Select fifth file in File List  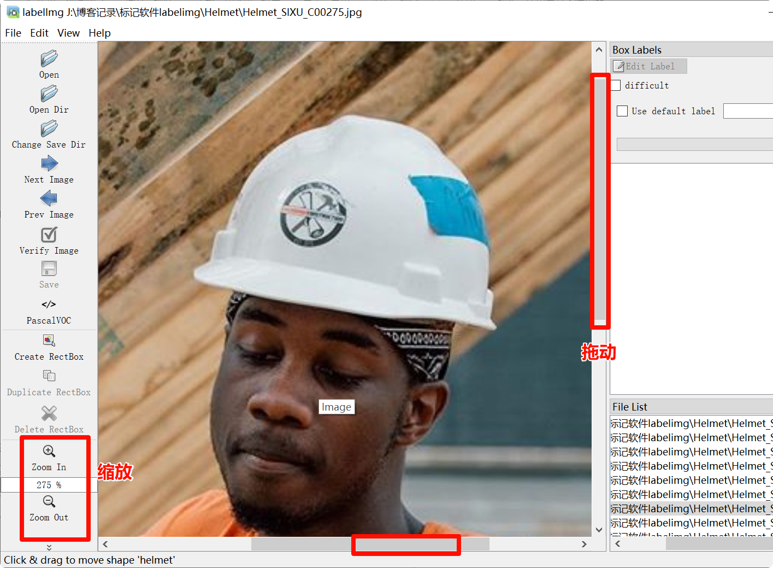[x=692, y=480]
